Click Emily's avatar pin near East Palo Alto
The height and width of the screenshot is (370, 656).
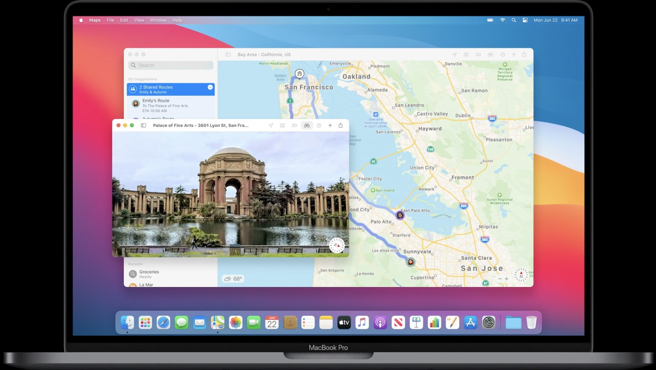(400, 215)
